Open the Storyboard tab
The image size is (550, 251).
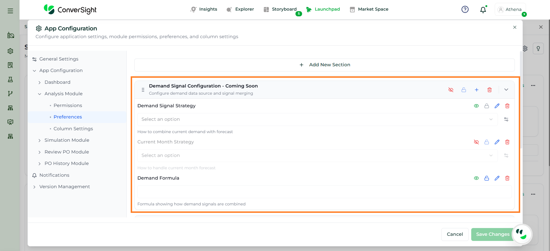coord(284,9)
